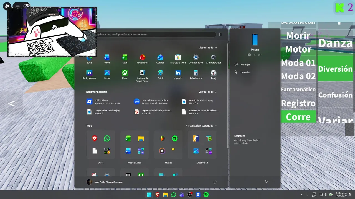Open Spotify in Música folder
This screenshot has width=355, height=199.
175,138
